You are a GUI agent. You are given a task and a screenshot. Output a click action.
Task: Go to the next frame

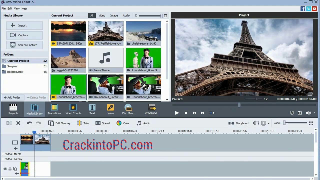pos(203,113)
